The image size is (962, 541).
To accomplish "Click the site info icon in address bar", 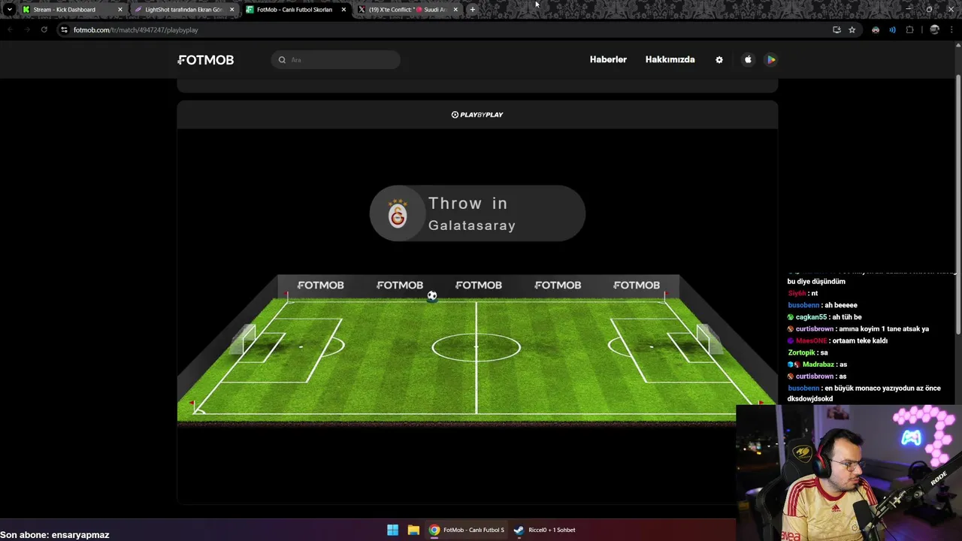I will [65, 30].
